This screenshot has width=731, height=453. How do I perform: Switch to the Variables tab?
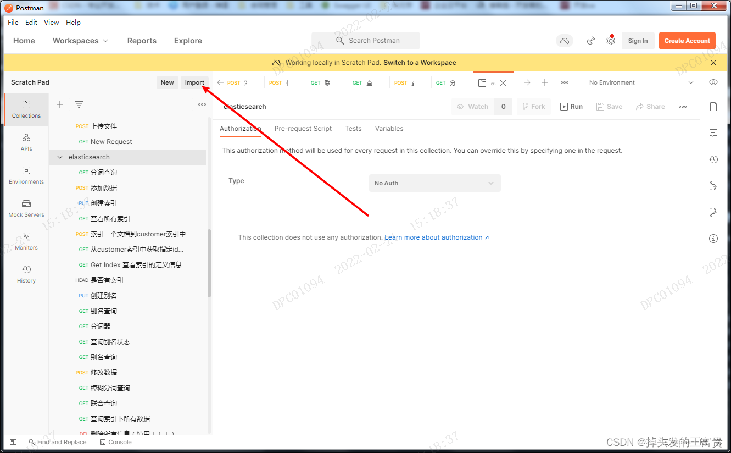click(389, 129)
